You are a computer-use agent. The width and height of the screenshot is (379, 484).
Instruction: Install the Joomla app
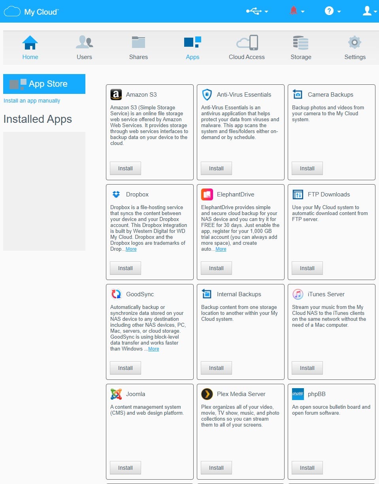coord(125,468)
